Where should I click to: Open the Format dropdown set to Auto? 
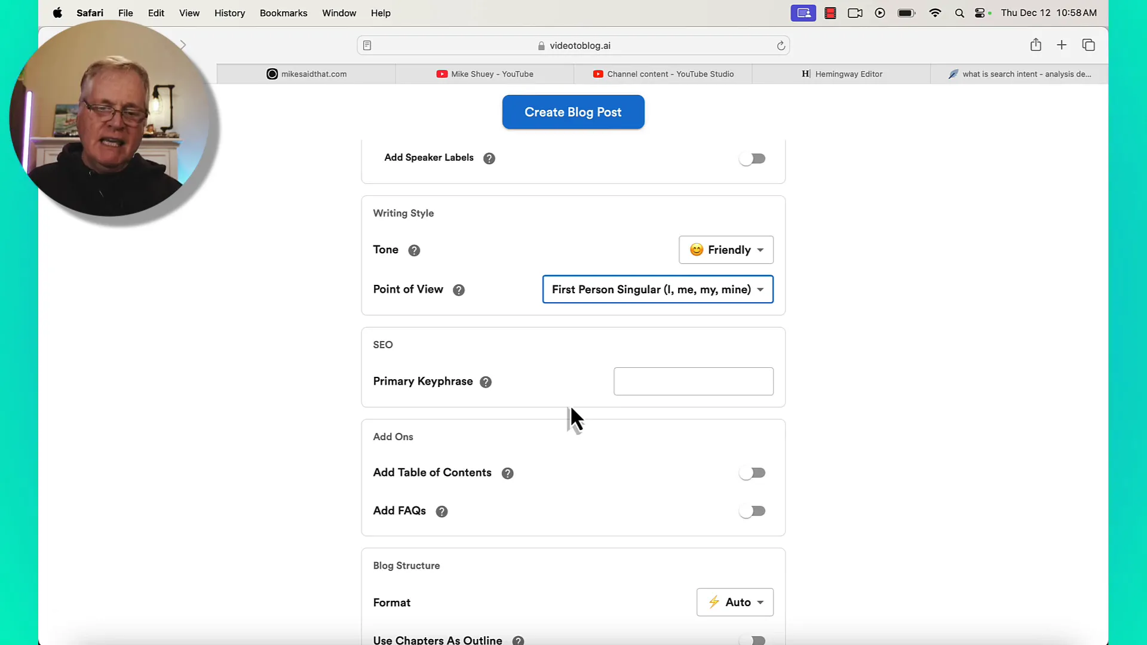coord(735,602)
